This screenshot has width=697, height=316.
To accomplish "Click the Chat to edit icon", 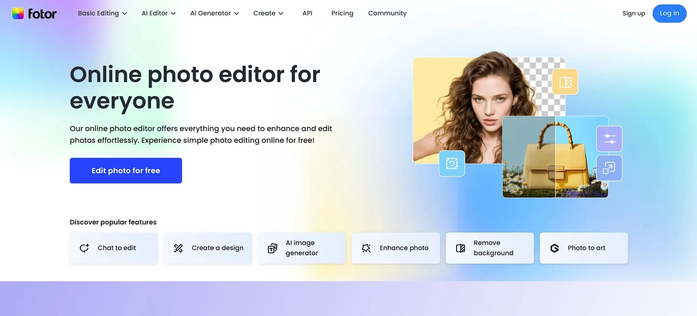I will pos(84,248).
